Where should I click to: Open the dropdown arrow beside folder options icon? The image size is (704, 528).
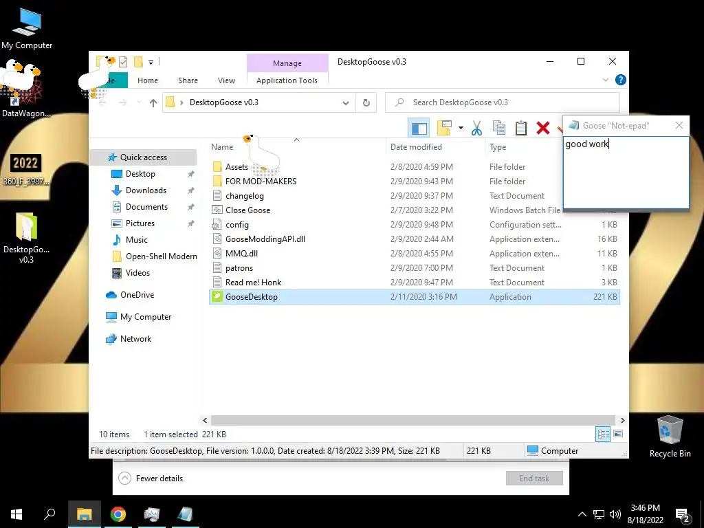461,129
